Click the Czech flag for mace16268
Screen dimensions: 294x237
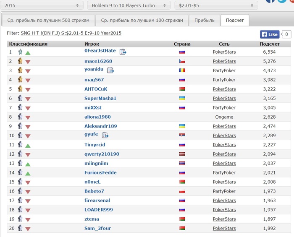(182, 61)
